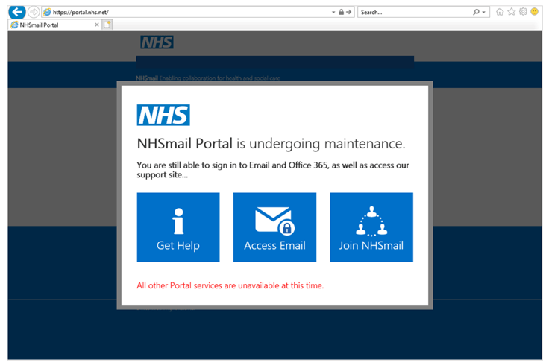Open browser Tools gear icon
Viewport: 543px width, 363px height.
pos(523,12)
